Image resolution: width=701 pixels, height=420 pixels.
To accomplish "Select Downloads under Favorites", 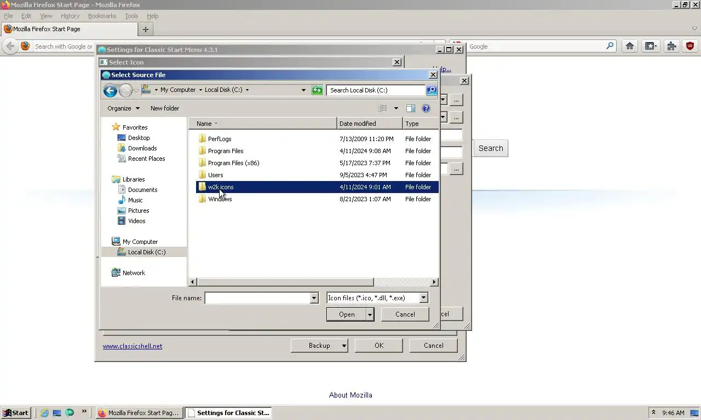I will coord(142,148).
